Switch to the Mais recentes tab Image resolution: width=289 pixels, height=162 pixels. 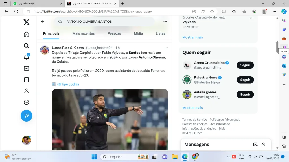pyautogui.click(x=84, y=33)
